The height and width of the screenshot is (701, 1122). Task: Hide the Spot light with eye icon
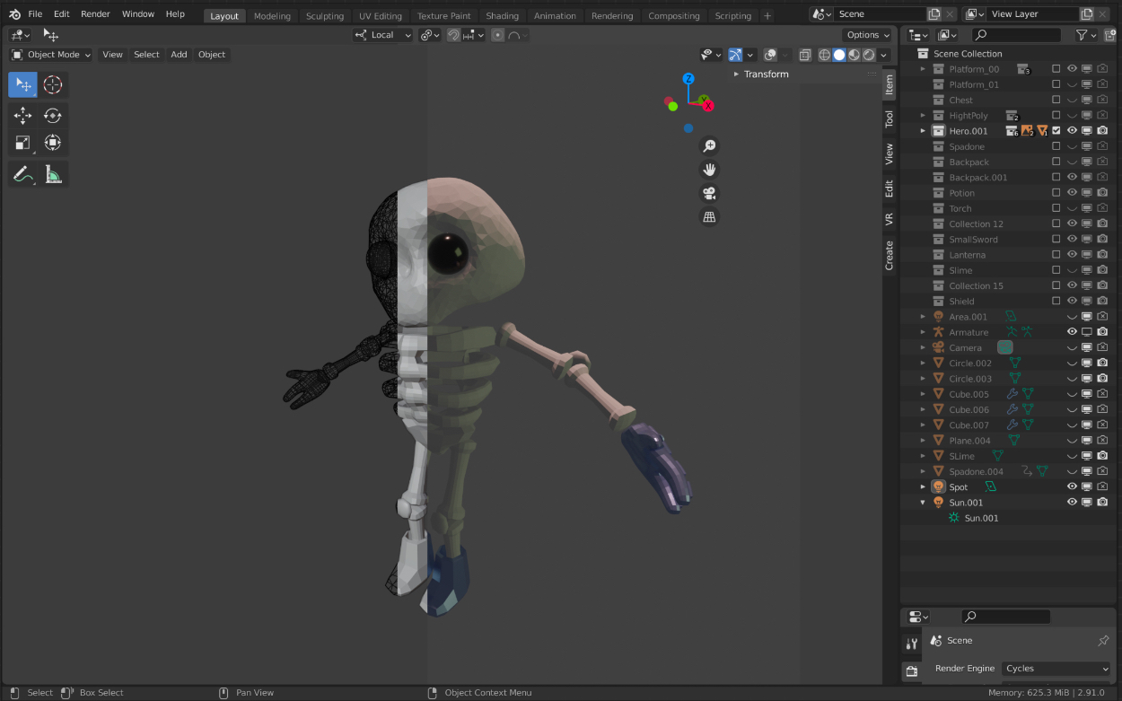(1072, 486)
